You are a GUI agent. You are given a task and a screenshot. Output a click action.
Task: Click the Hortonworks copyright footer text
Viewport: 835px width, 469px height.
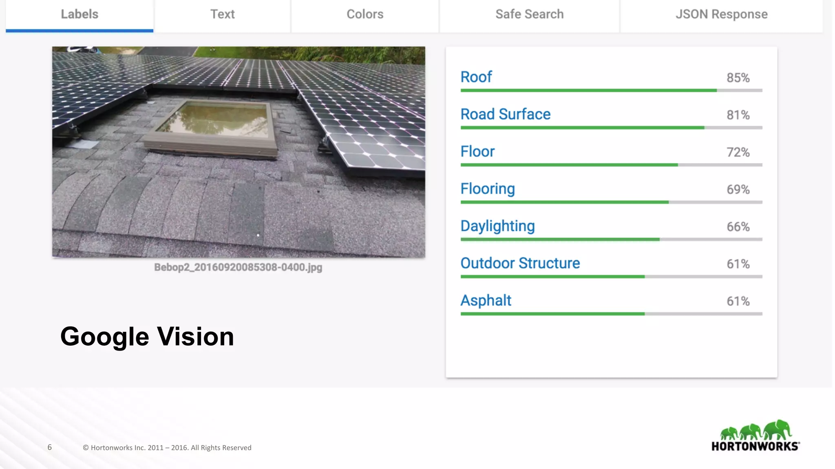pyautogui.click(x=167, y=448)
